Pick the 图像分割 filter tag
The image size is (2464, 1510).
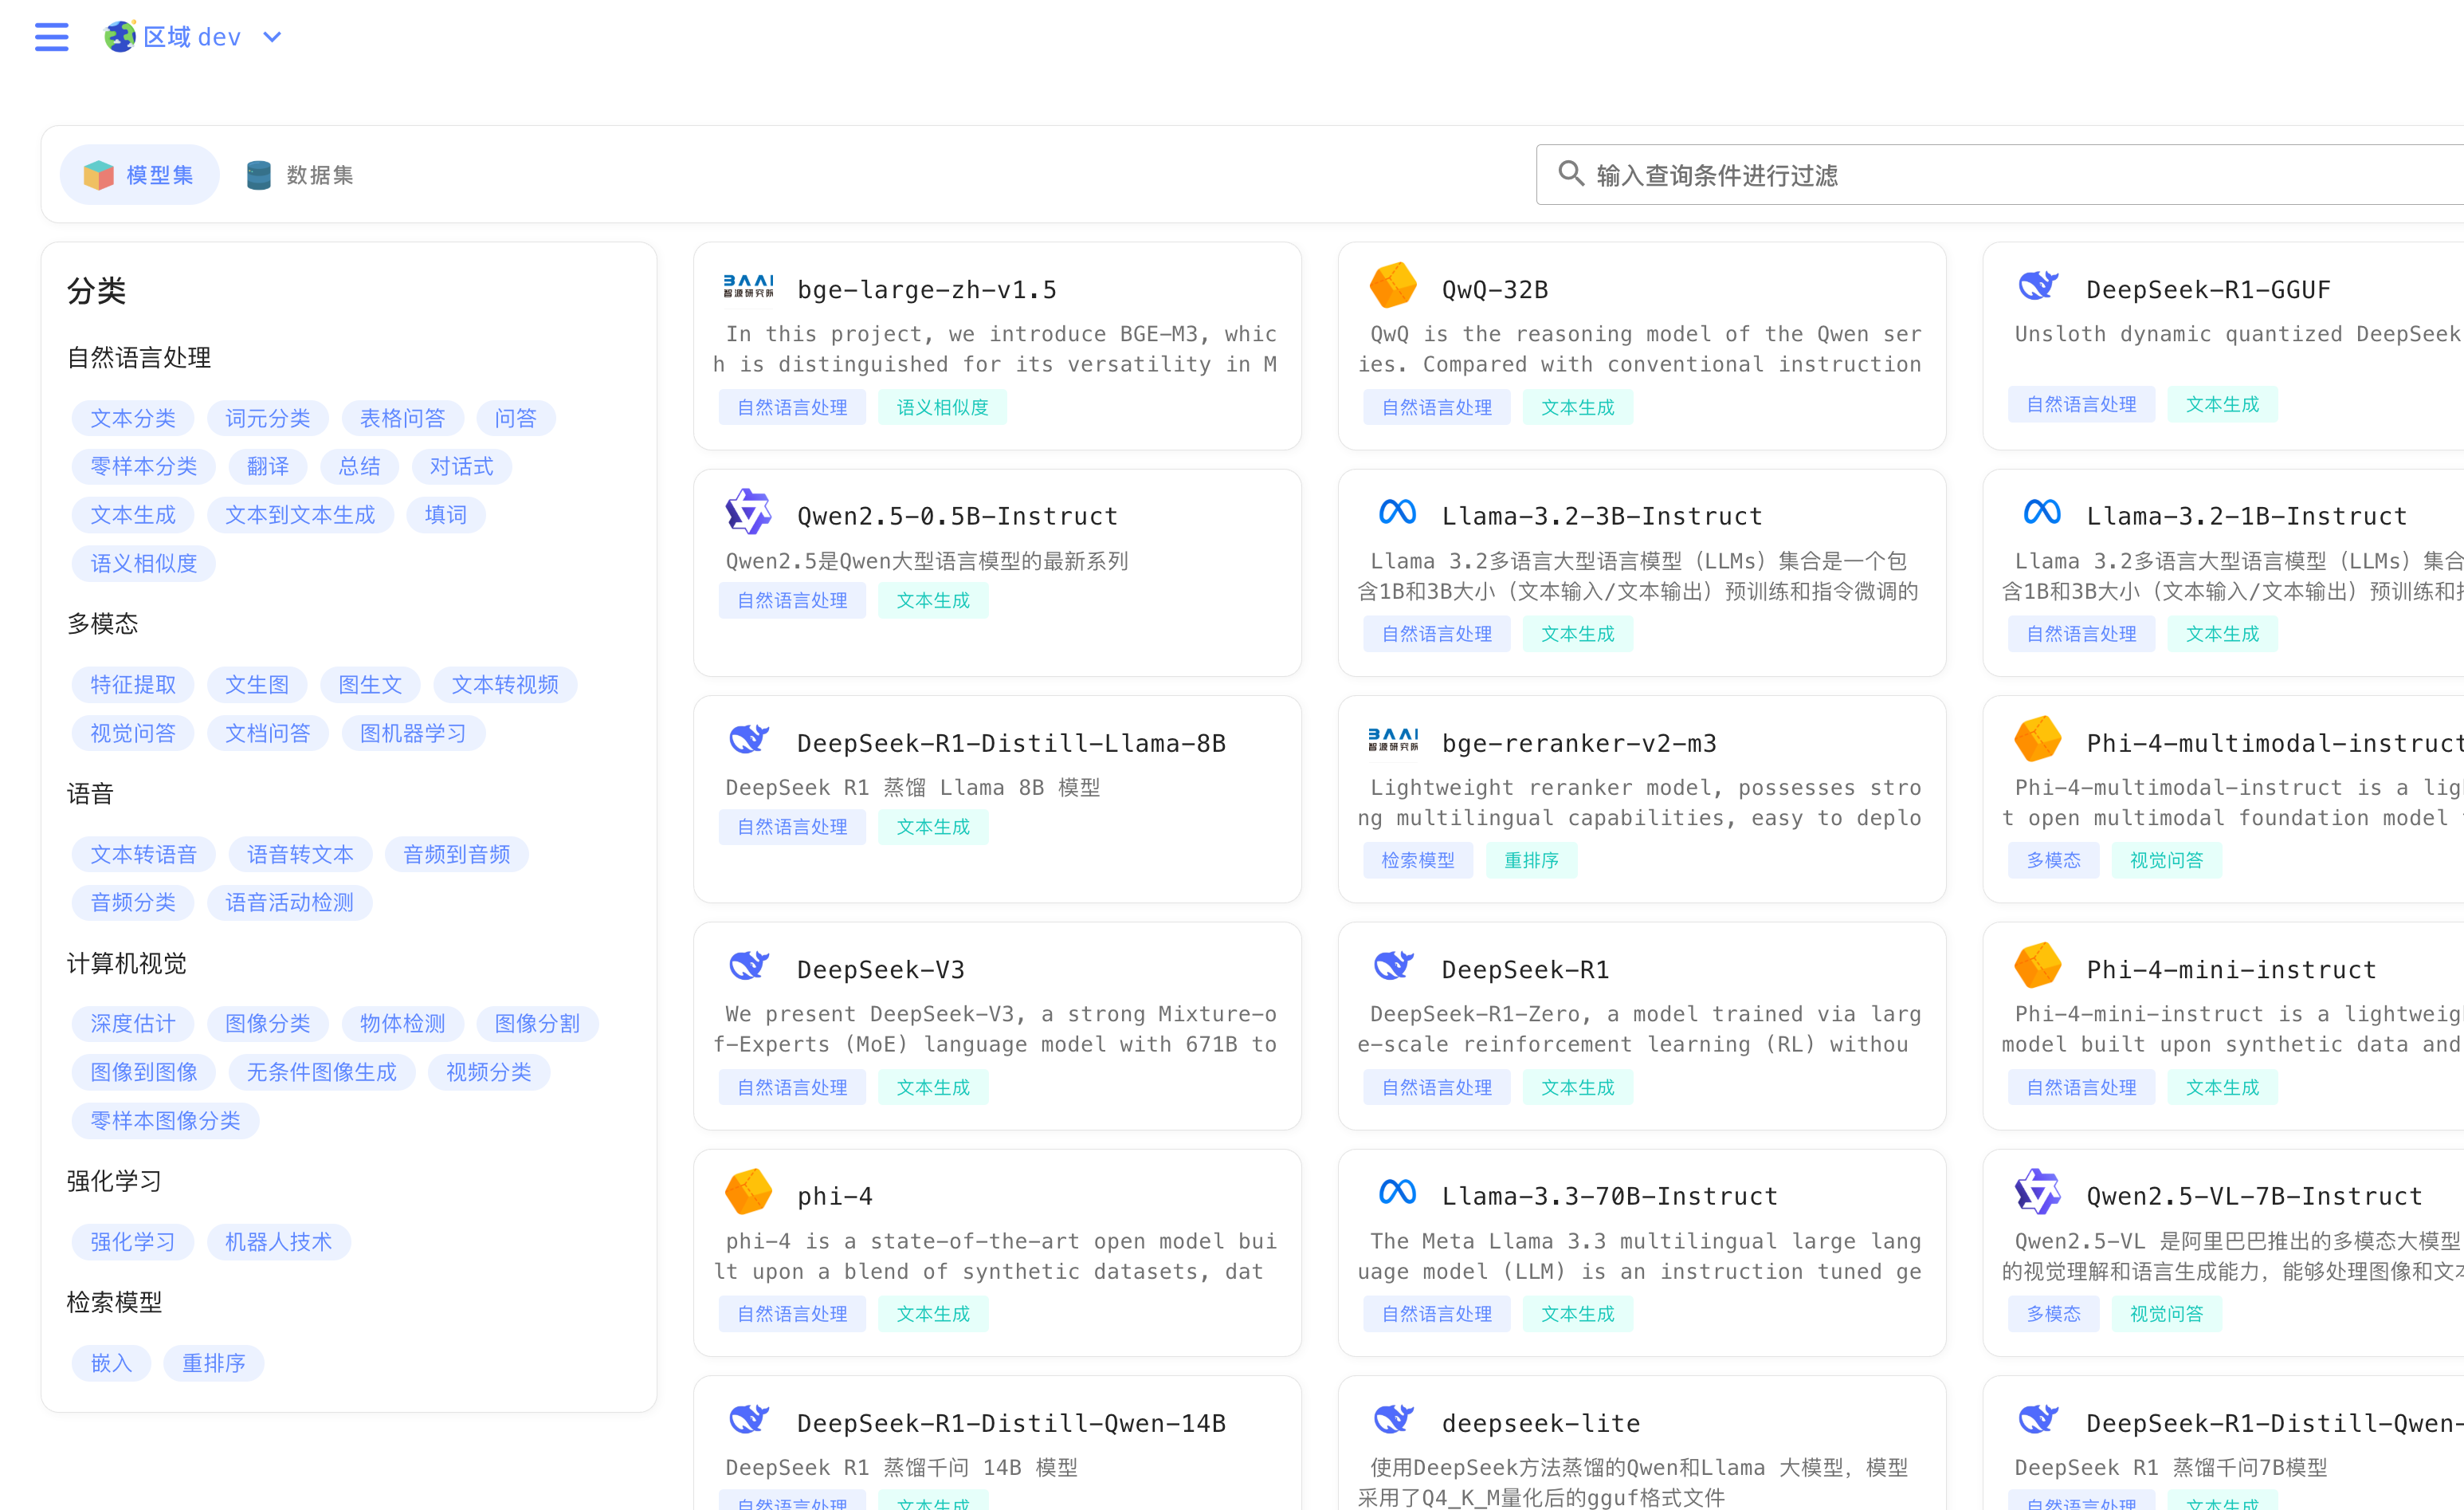pos(537,1024)
